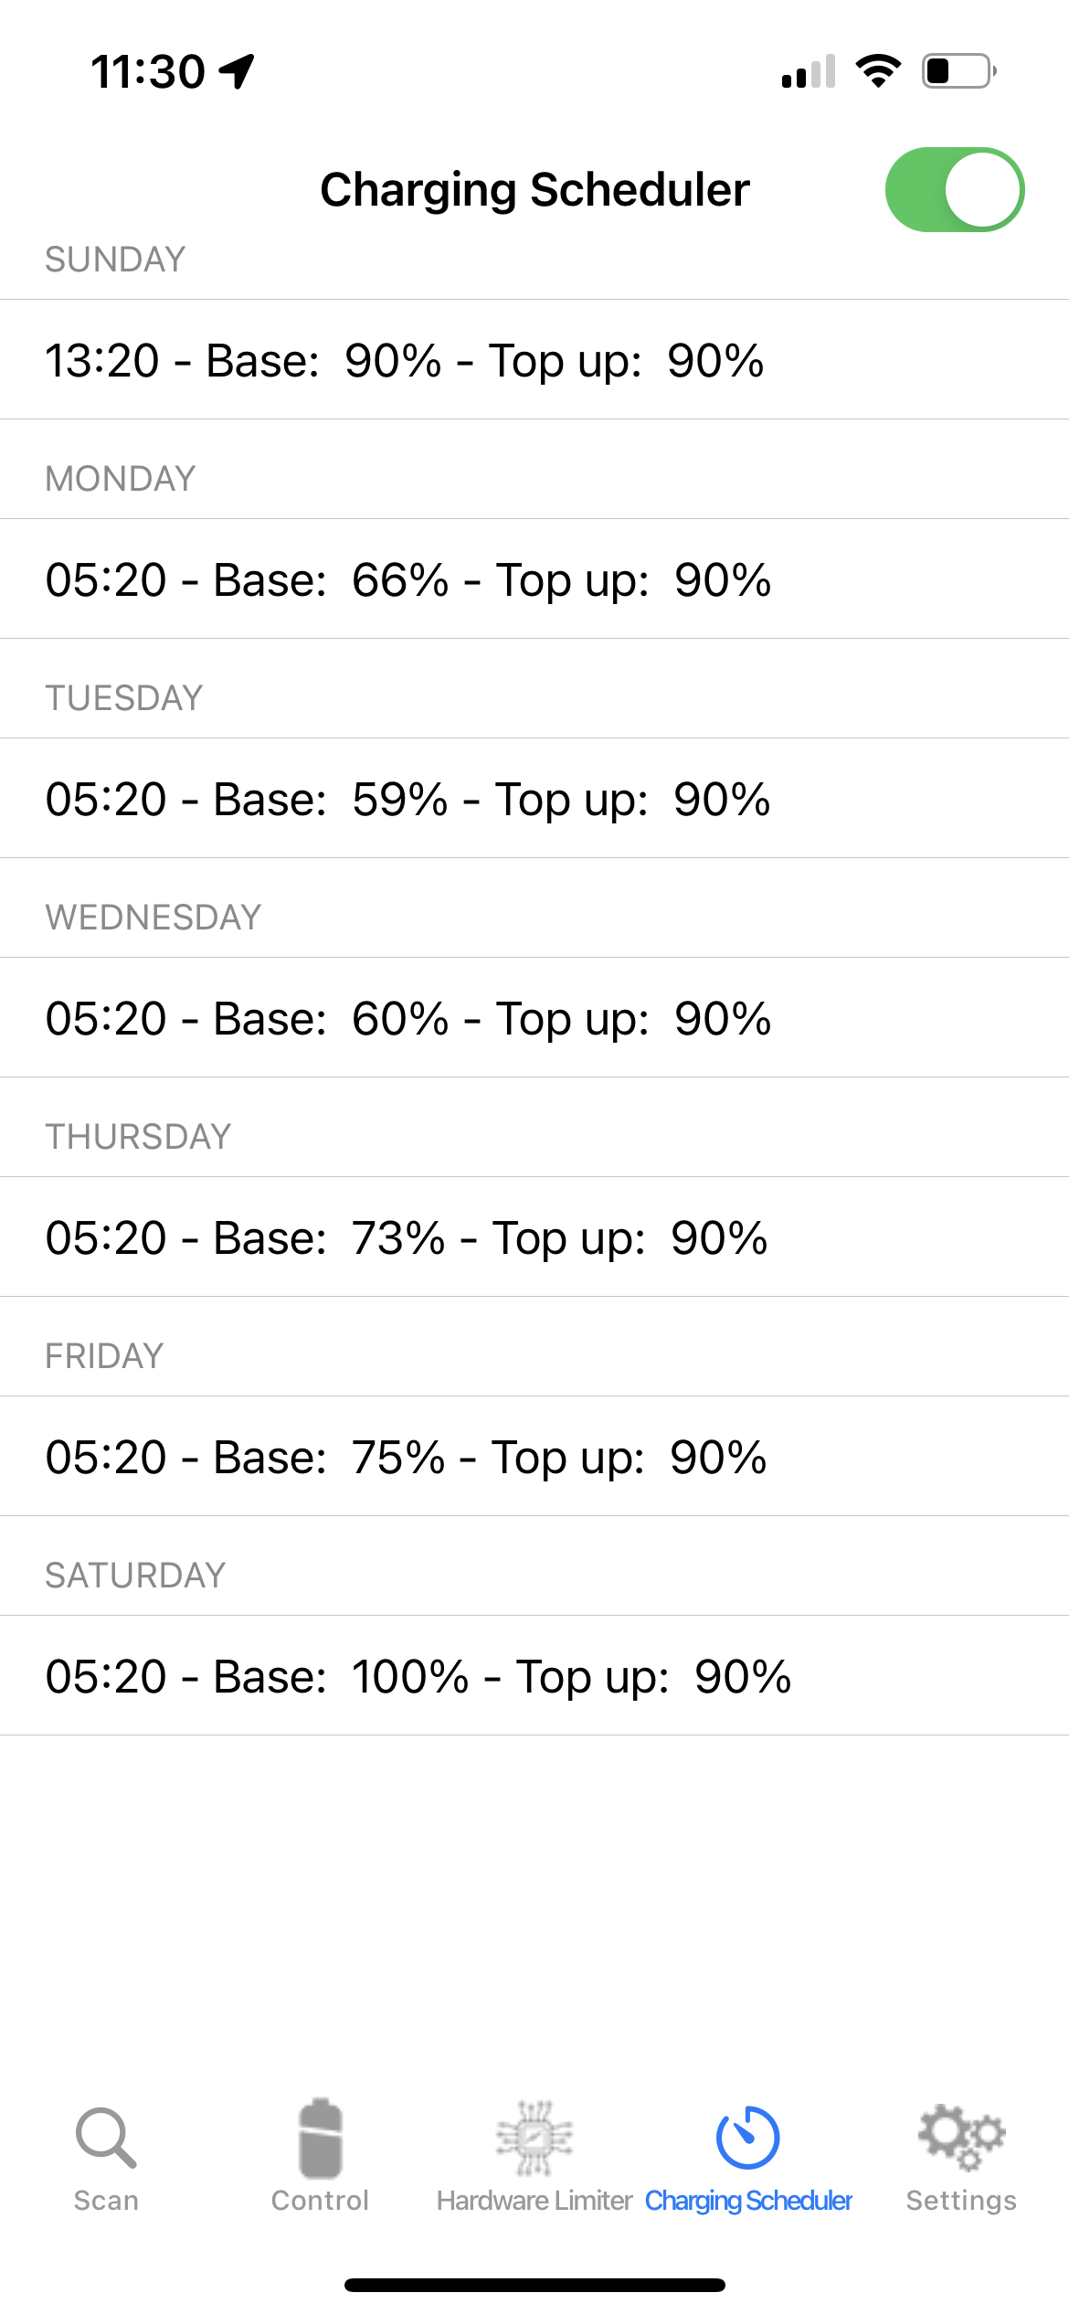Switch to the Settings tab label
The width and height of the screenshot is (1069, 2314).
tap(961, 2201)
